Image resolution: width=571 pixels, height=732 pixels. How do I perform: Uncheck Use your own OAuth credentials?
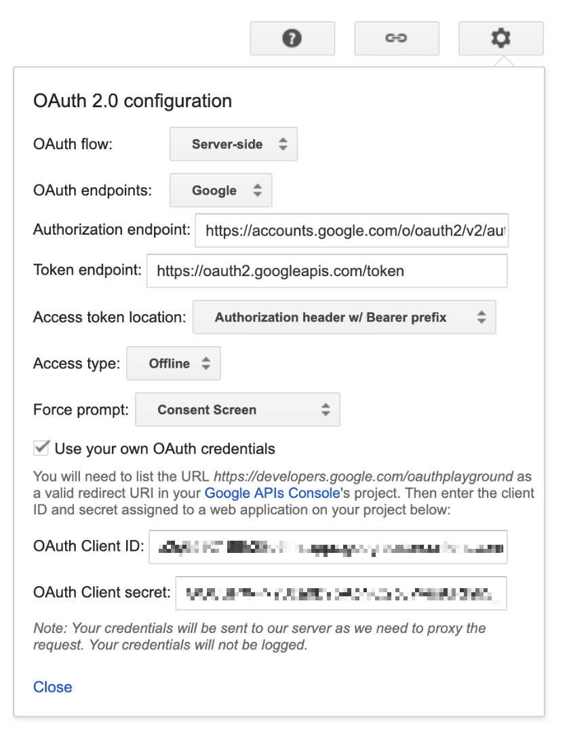[x=40, y=448]
